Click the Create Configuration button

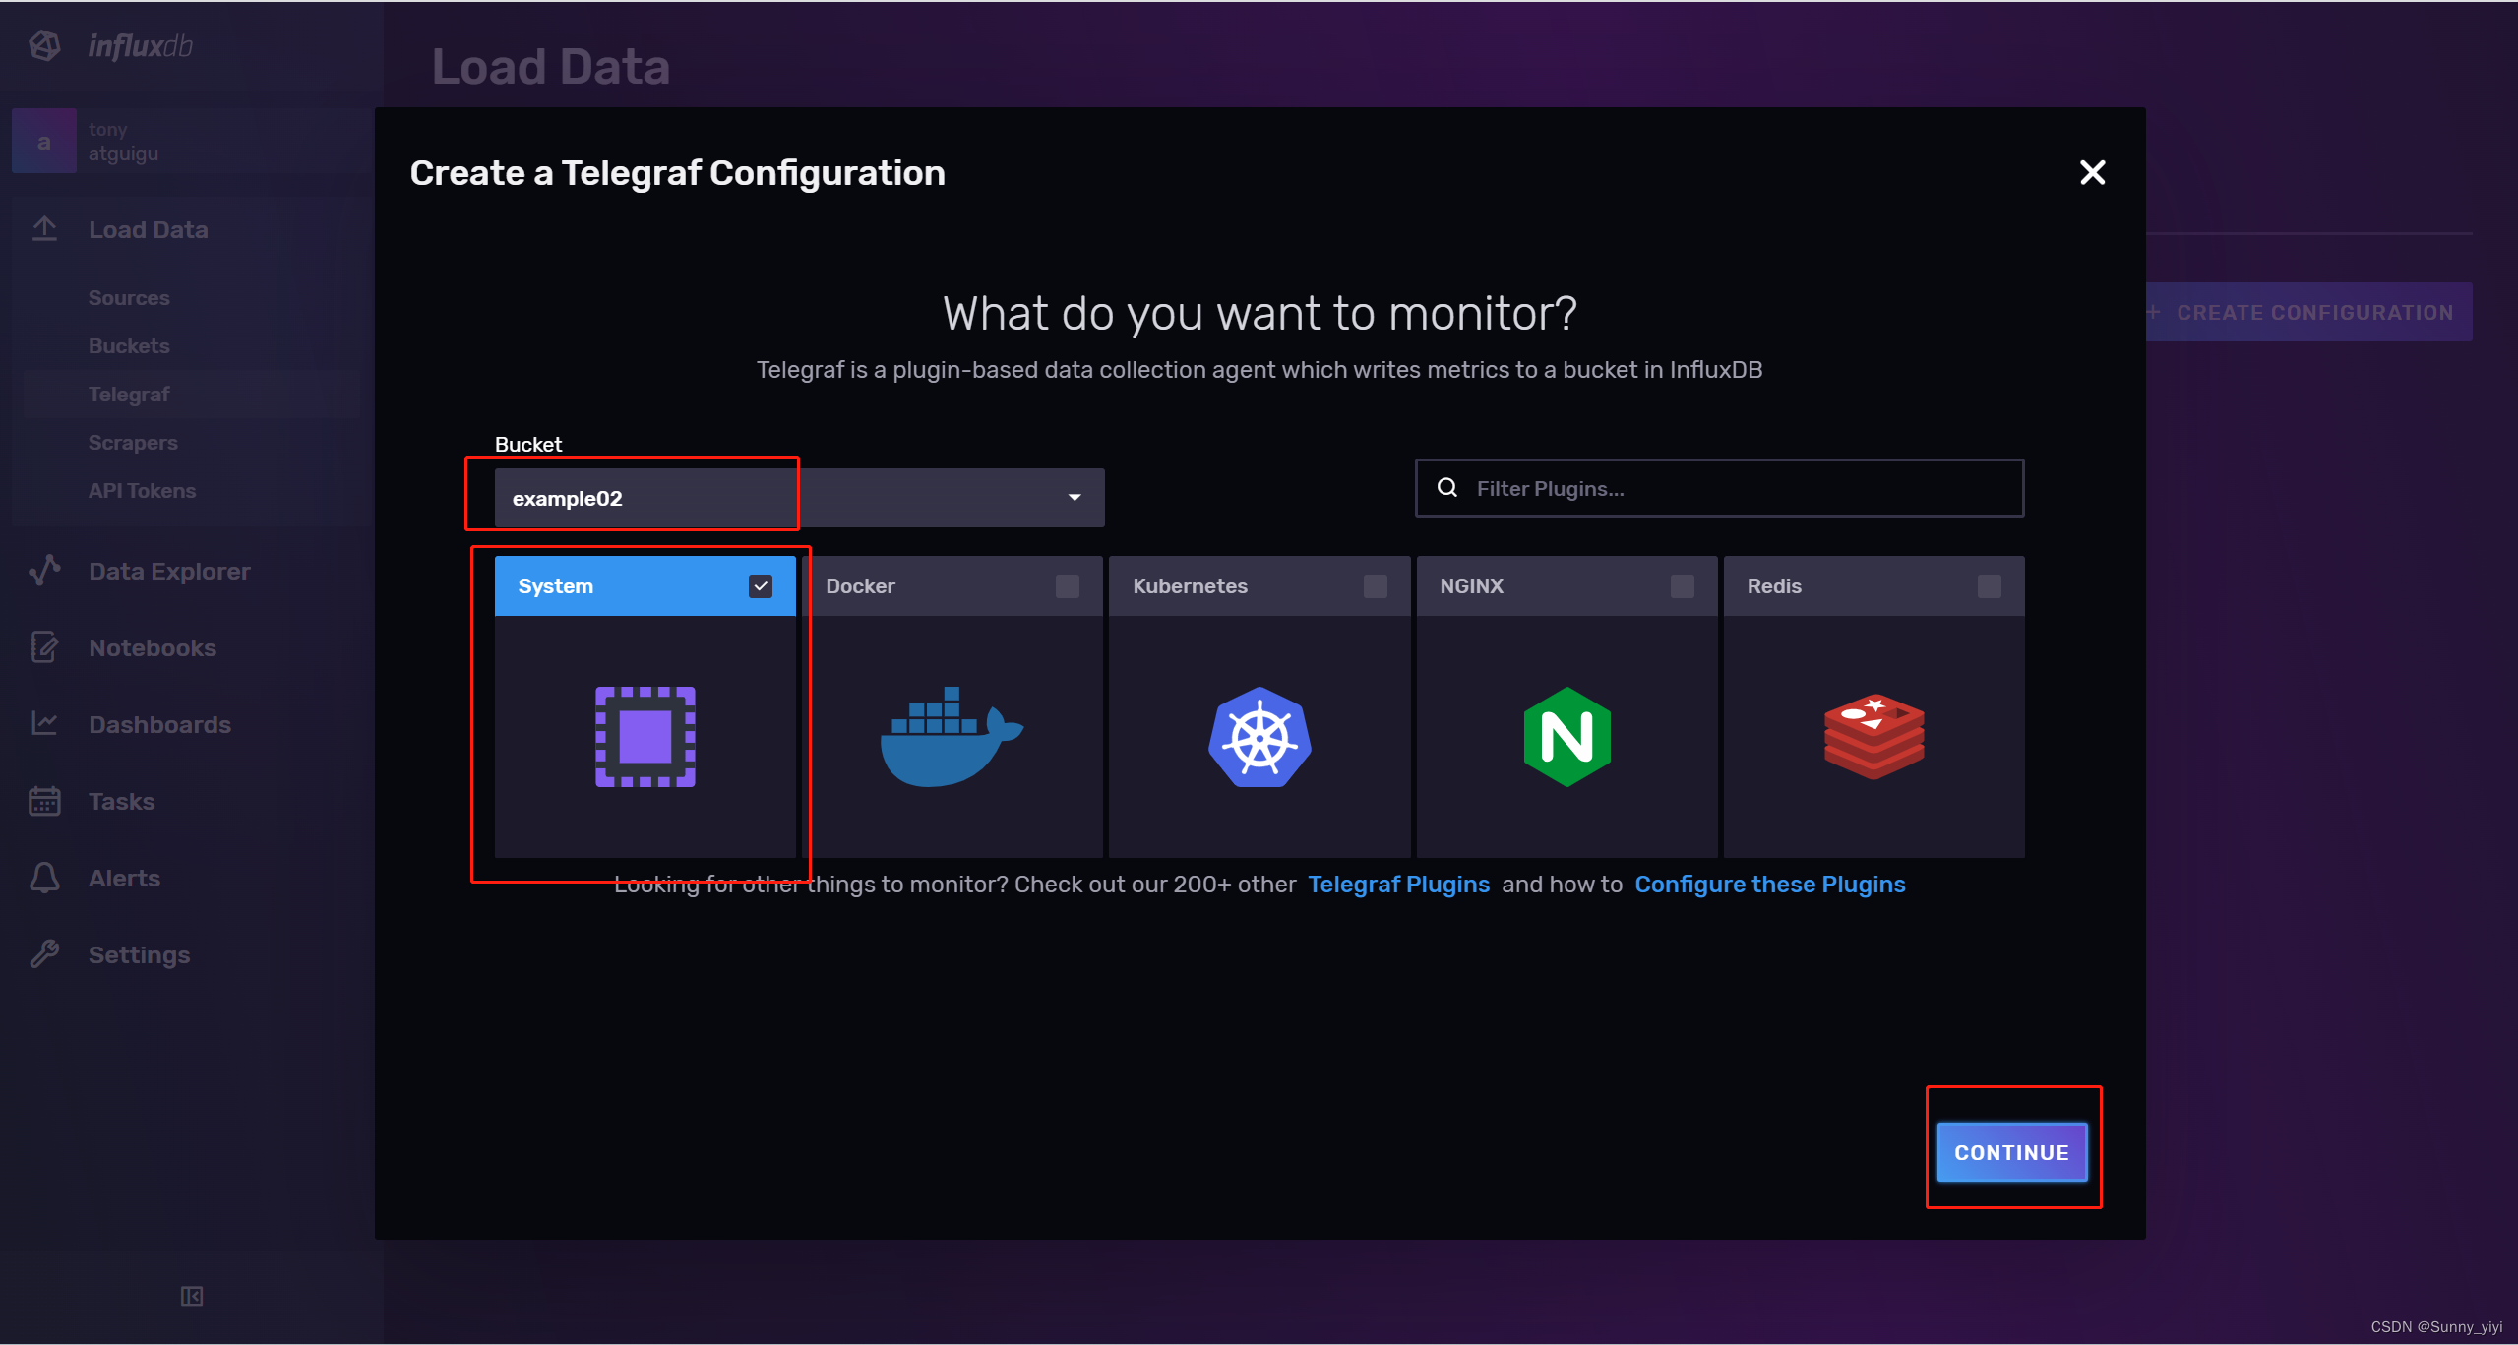2308,312
